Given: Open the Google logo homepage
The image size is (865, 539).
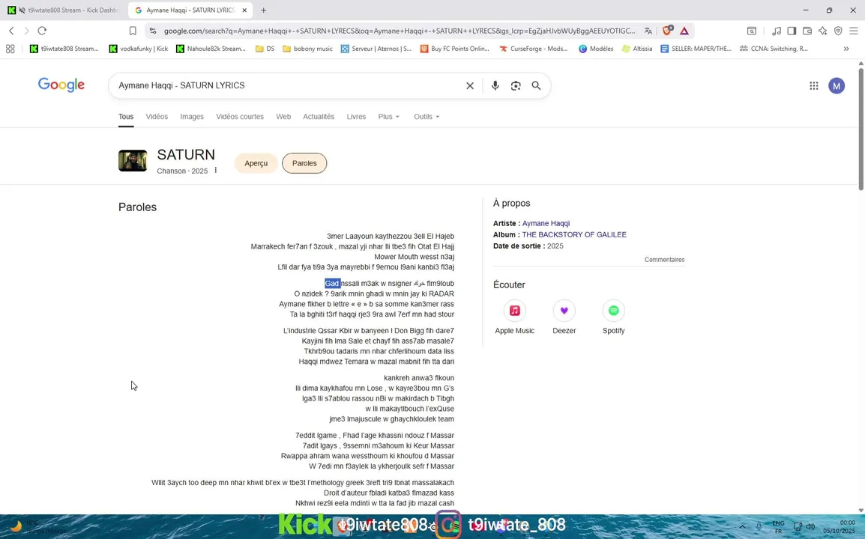Looking at the screenshot, I should (x=61, y=85).
